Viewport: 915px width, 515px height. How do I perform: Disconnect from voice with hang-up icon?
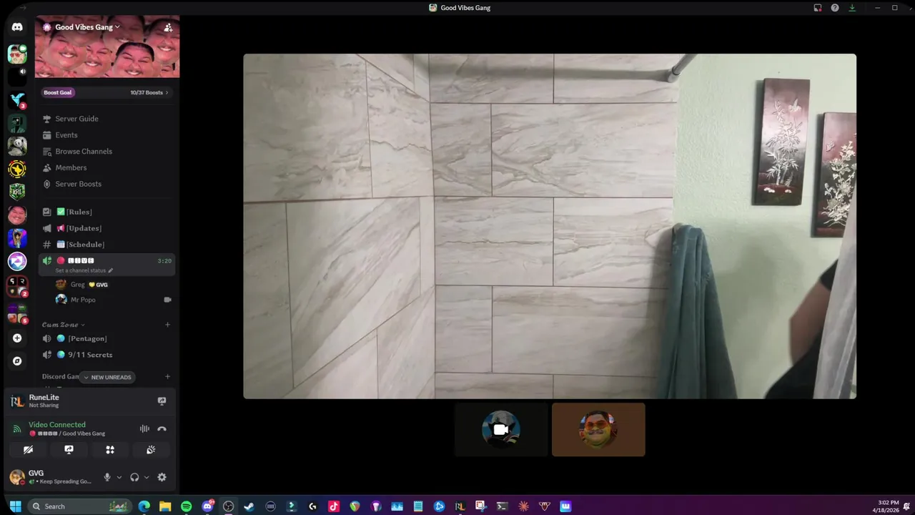pyautogui.click(x=162, y=428)
